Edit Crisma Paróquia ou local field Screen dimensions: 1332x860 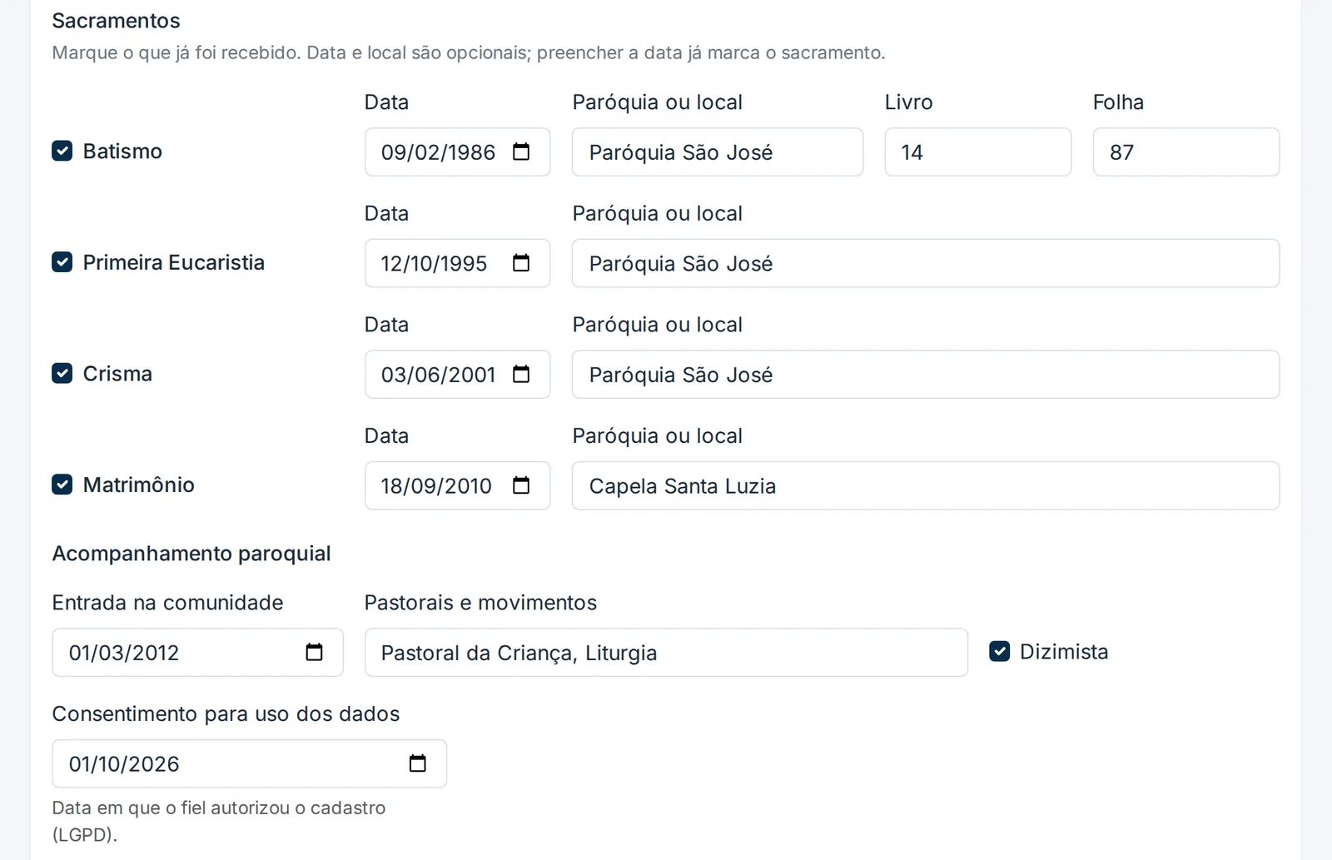[x=926, y=375]
